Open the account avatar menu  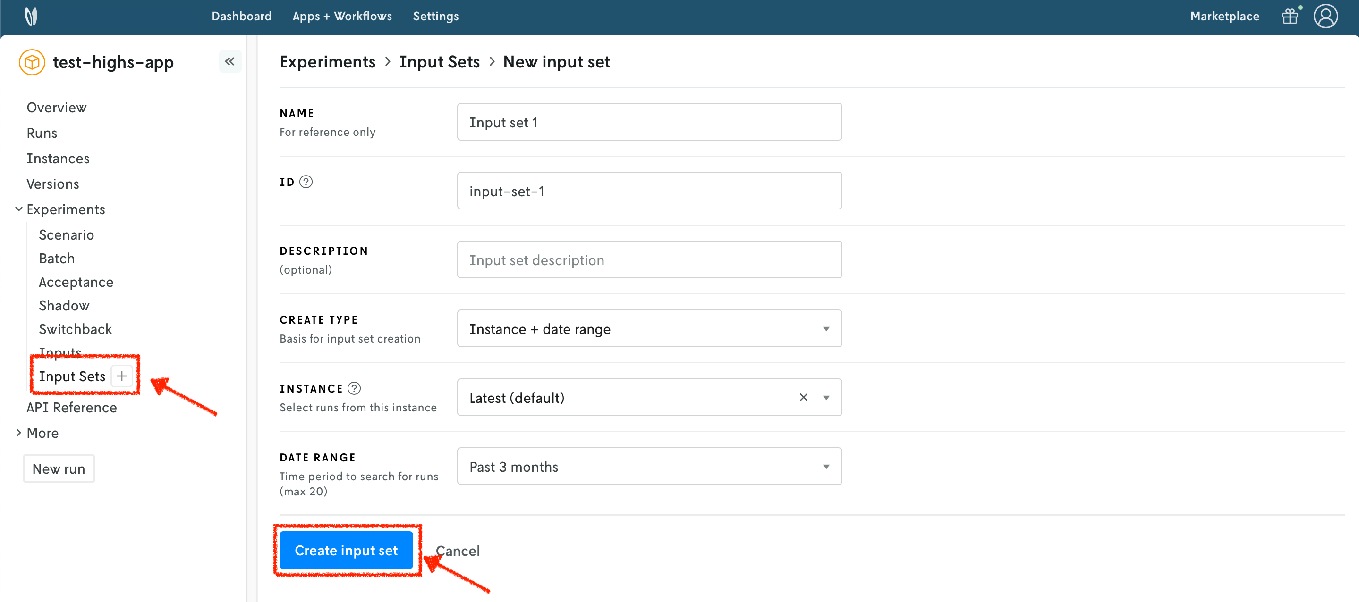coord(1326,16)
